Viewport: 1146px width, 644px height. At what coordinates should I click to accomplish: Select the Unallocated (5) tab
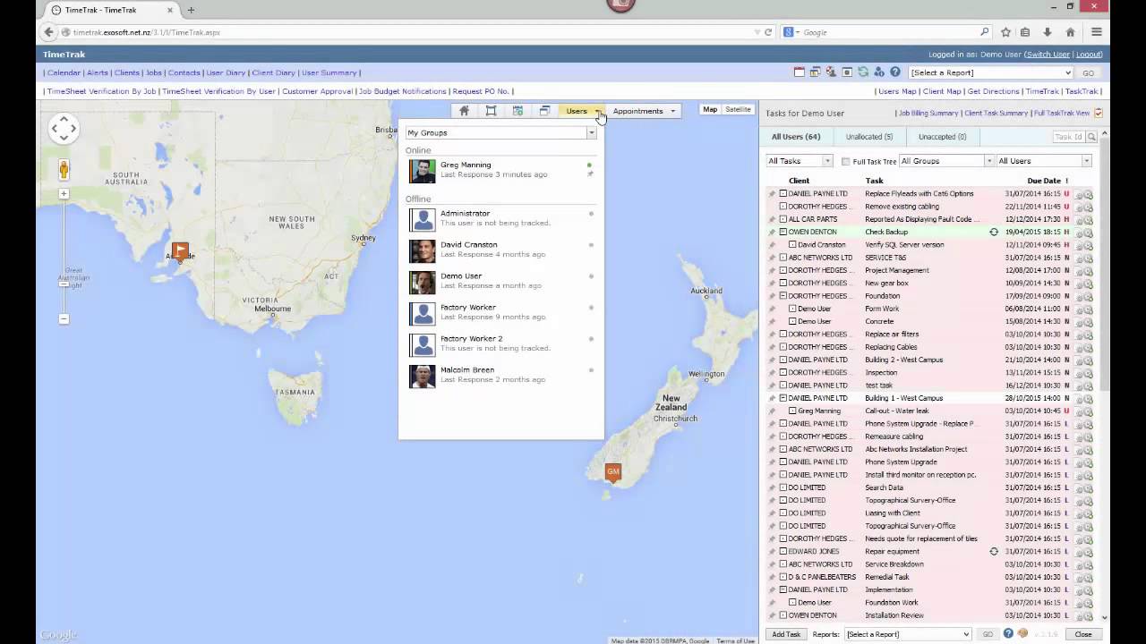tap(868, 137)
